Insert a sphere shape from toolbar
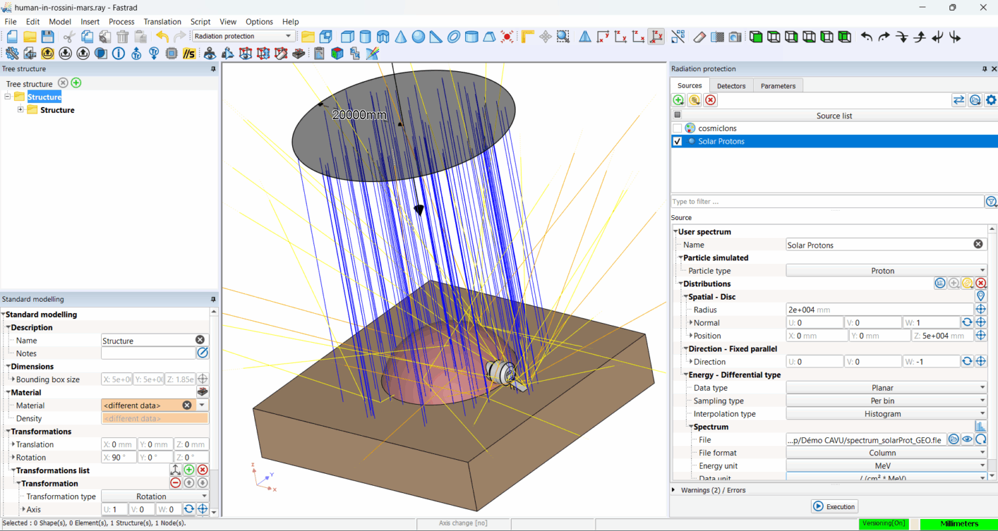The height and width of the screenshot is (531, 998). tap(418, 37)
